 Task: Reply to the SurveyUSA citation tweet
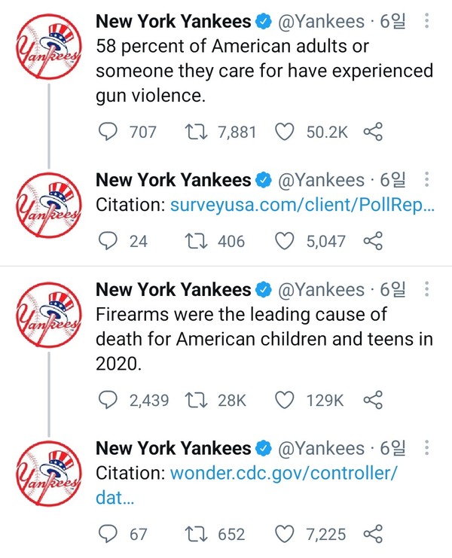109,241
